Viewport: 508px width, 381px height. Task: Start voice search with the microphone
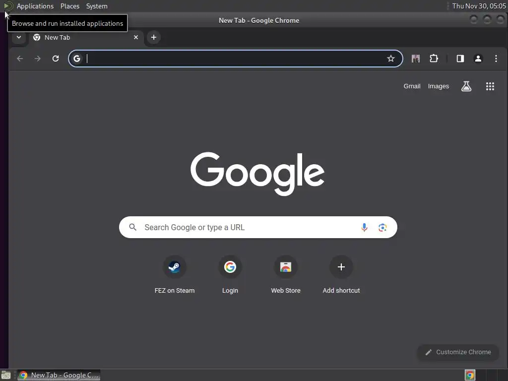click(x=364, y=227)
